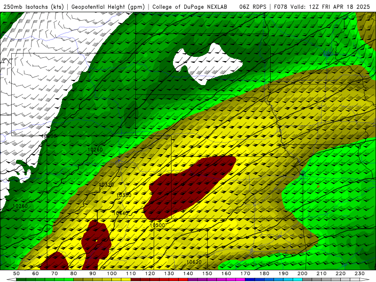The width and height of the screenshot is (376, 282).
Task: Click the 'Geopotential Height (gpm)' header label
Action: pos(108,7)
